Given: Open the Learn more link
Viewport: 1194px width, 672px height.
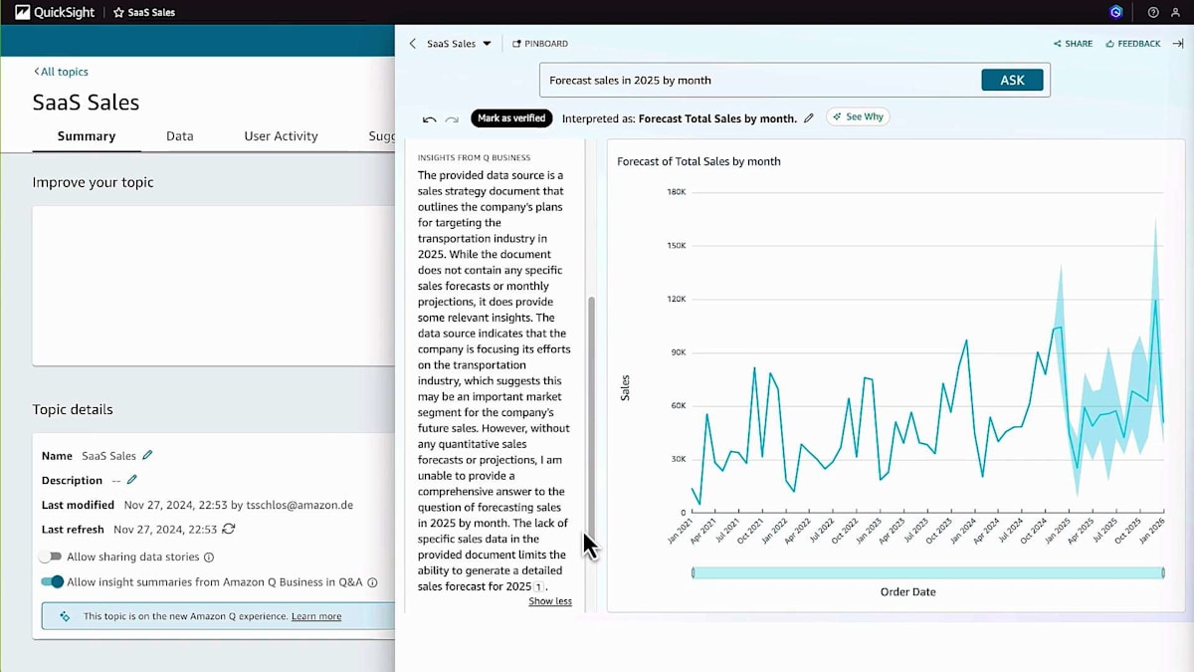Looking at the screenshot, I should (316, 616).
